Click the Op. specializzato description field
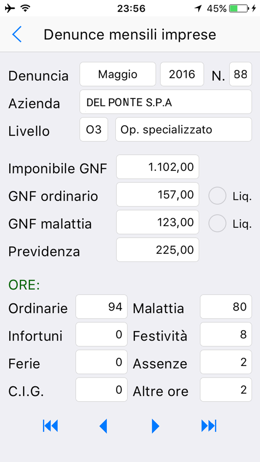Screen dimensions: 260x462 point(183,129)
